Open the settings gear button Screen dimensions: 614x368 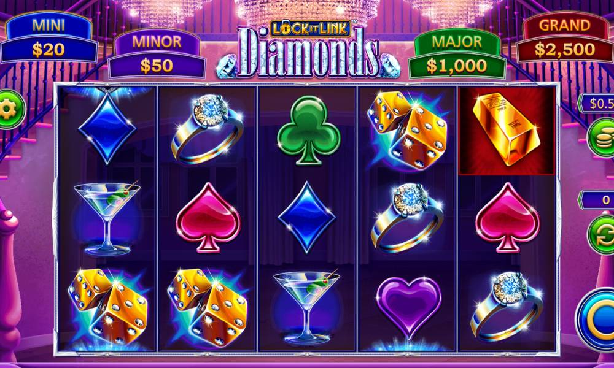point(9,110)
